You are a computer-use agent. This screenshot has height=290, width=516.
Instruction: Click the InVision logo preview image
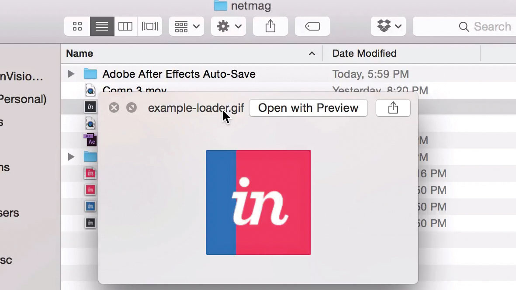tap(258, 203)
